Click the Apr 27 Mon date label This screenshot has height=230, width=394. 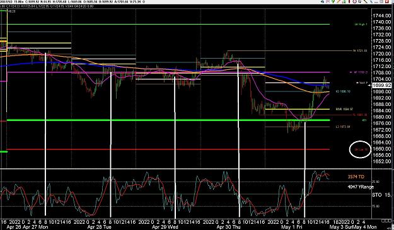(35, 227)
